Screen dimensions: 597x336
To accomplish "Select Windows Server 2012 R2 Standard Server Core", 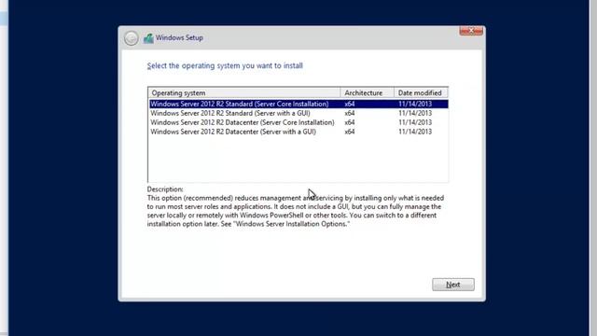I will (298, 104).
